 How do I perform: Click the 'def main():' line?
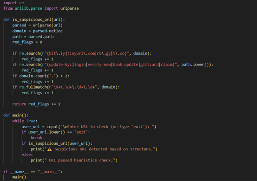(16, 116)
